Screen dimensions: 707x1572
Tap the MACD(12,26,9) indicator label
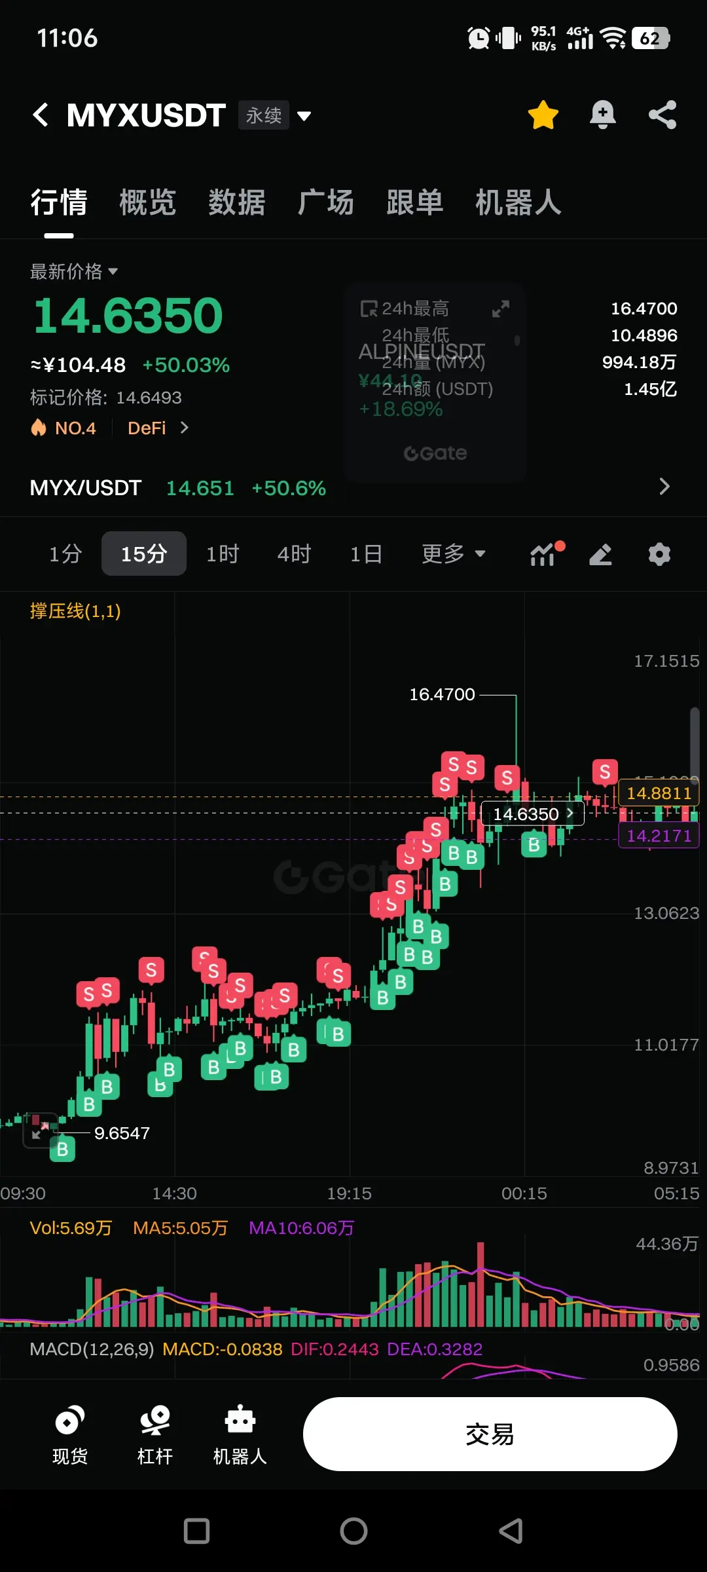pyautogui.click(x=92, y=1349)
